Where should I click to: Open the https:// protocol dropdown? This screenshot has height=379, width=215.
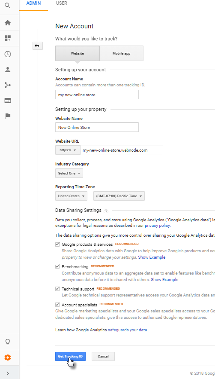coord(68,150)
